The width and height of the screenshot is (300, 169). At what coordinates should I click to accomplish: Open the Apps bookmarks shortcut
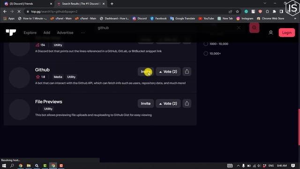[x=9, y=18]
